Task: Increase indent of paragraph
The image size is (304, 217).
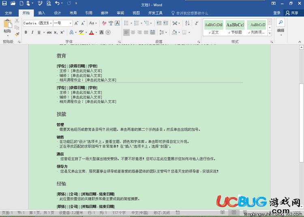Action: 165,23
